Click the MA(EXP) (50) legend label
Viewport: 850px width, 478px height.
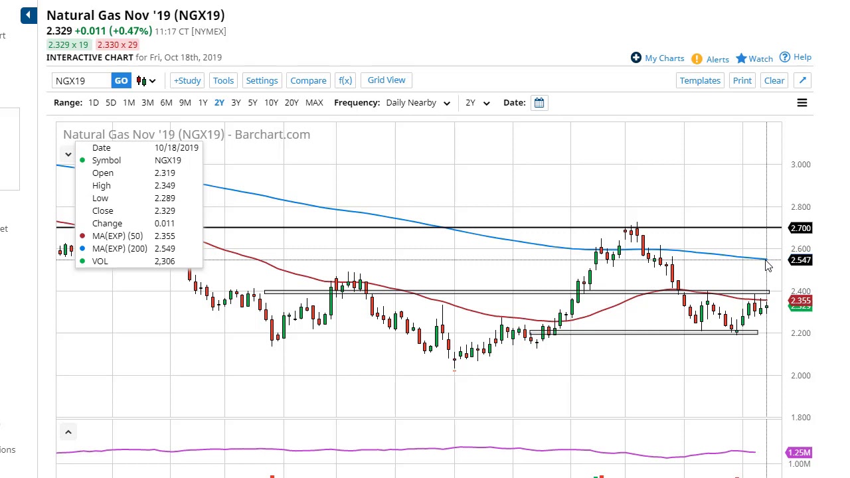pyautogui.click(x=118, y=236)
